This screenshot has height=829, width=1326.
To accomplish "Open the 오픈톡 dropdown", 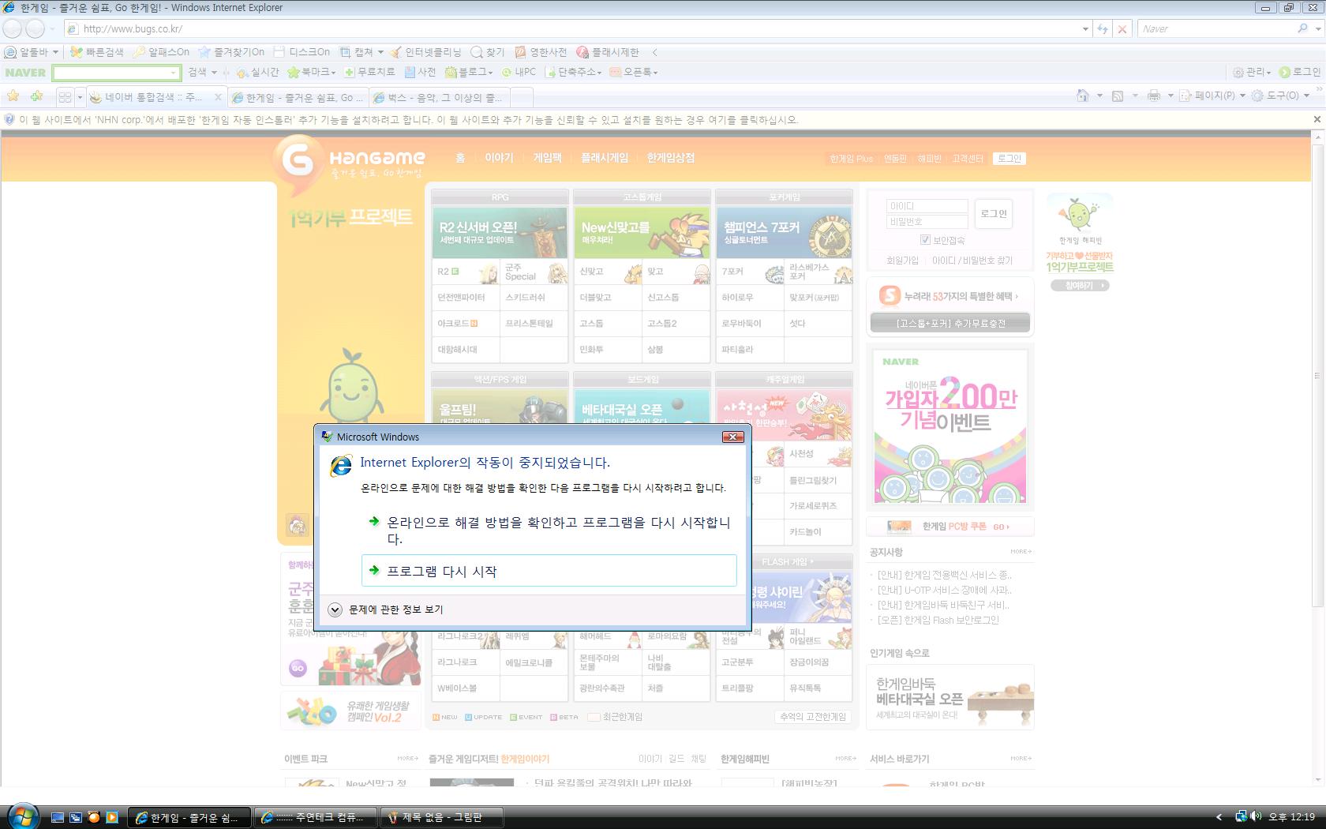I will click(634, 72).
